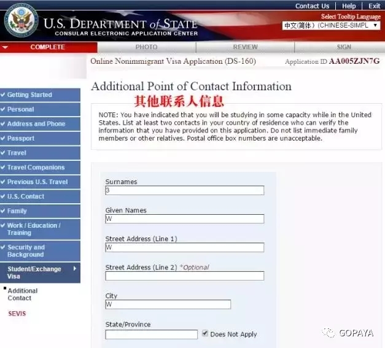Go to U.S. Contact section

coord(40,196)
